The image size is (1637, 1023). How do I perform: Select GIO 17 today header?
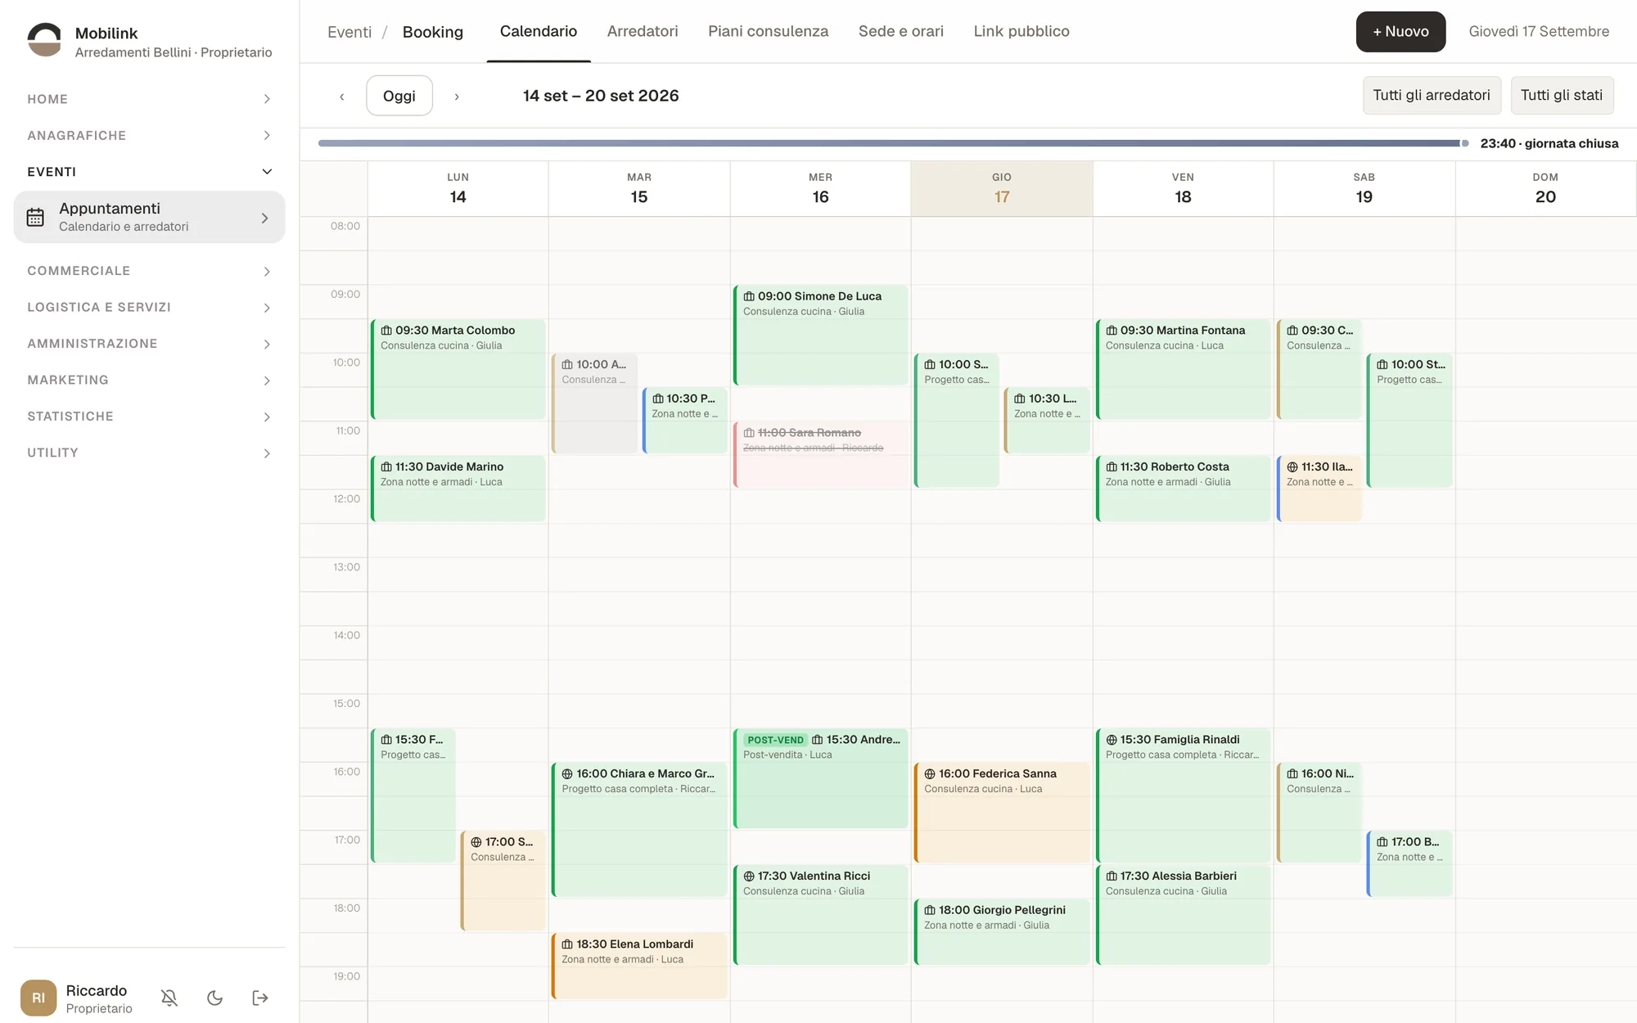(x=1002, y=189)
